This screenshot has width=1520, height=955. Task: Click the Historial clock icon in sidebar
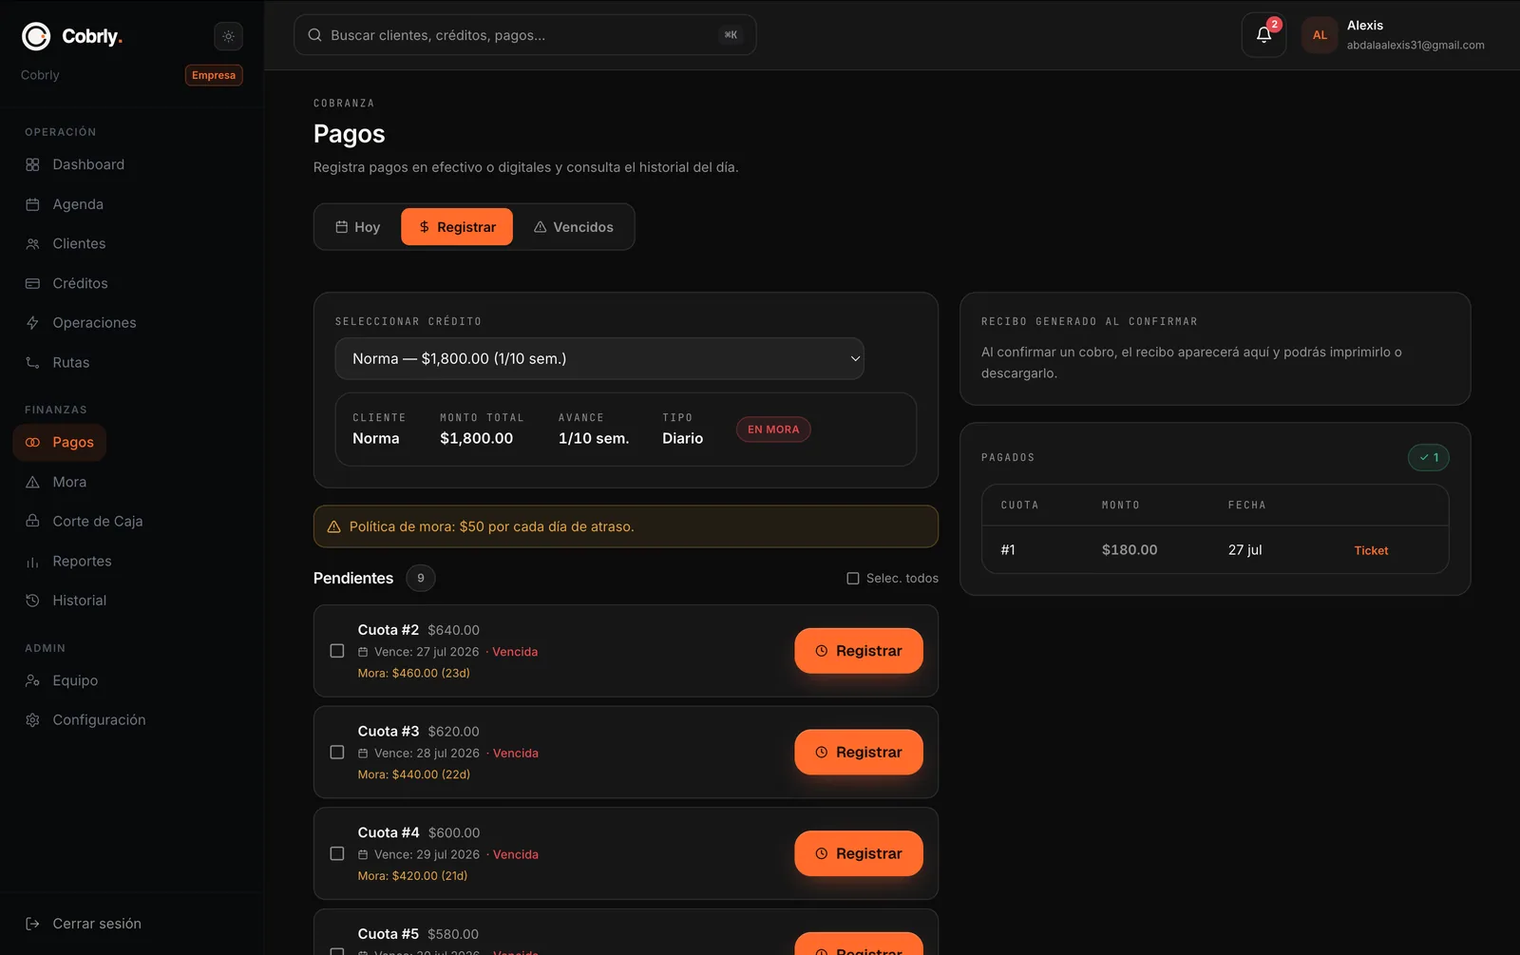point(32,601)
